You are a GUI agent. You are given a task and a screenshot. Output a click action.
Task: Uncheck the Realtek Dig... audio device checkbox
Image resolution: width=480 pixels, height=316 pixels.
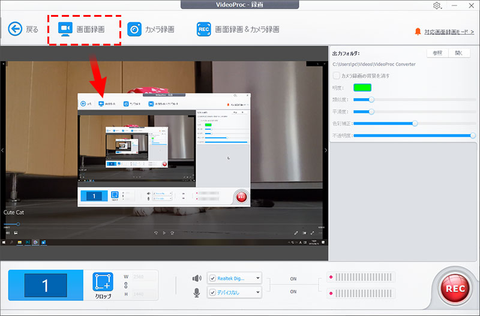(x=213, y=278)
